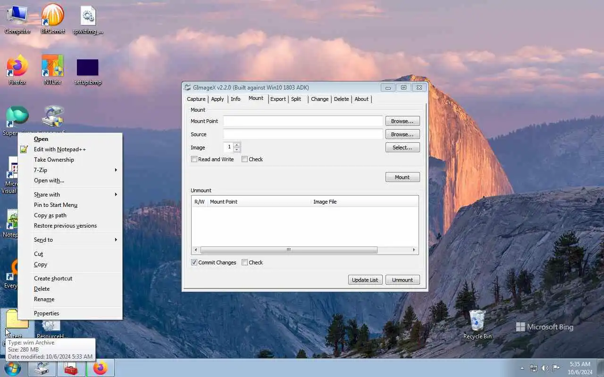Decrease the Image number with the down arrow
The width and height of the screenshot is (604, 377).
coord(237,149)
